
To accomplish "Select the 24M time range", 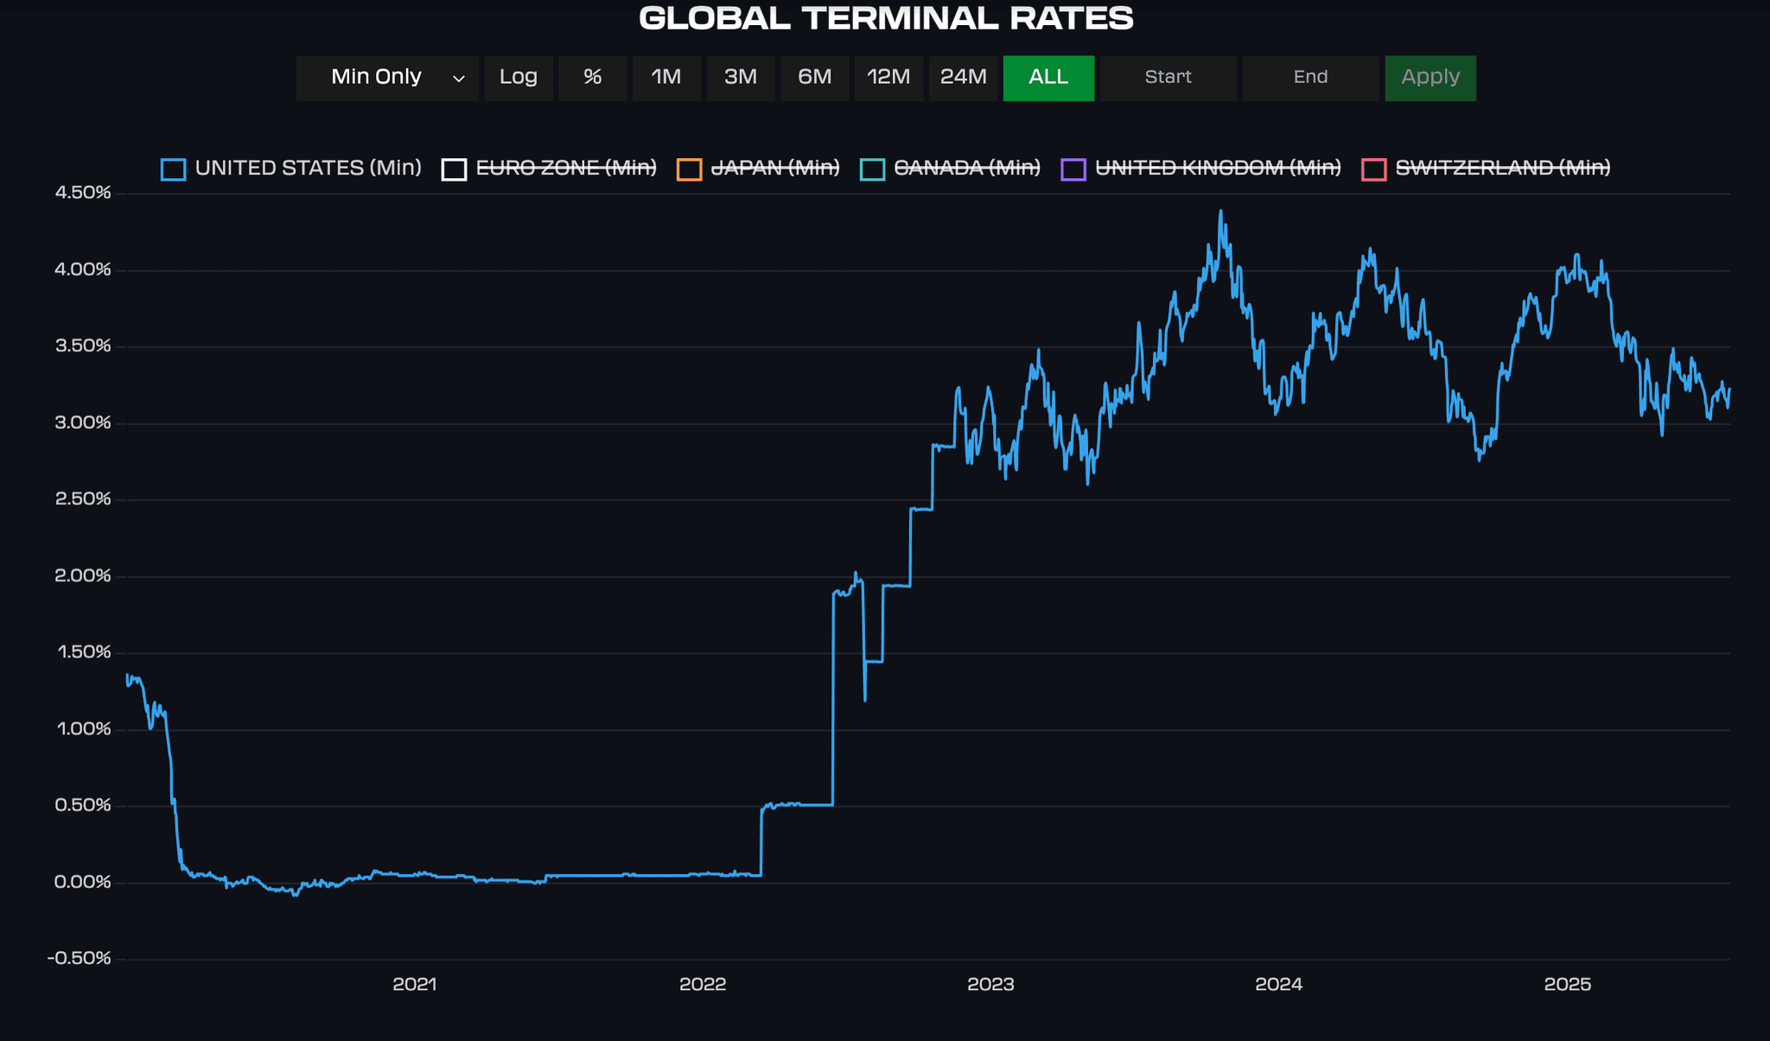I will [x=963, y=78].
